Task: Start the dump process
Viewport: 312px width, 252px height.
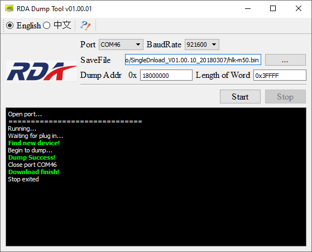Action: [x=240, y=97]
